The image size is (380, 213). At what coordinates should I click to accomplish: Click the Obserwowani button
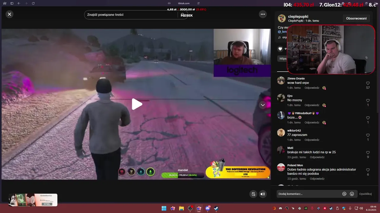tap(356, 18)
